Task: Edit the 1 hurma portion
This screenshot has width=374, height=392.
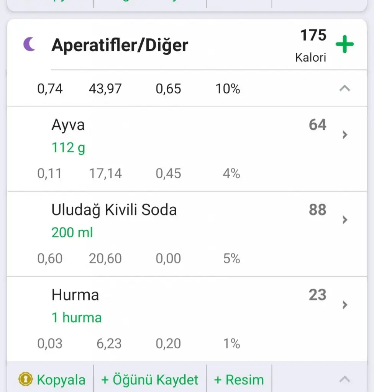Action: click(77, 317)
